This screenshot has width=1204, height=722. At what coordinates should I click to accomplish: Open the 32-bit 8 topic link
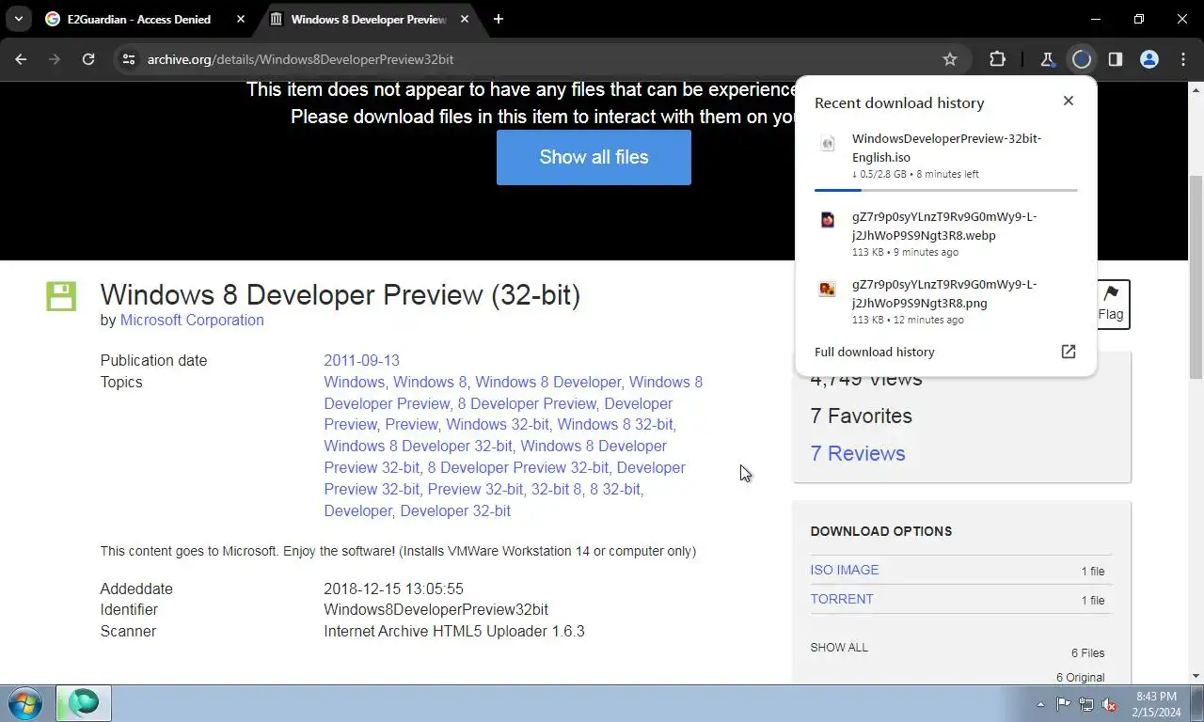pos(557,489)
